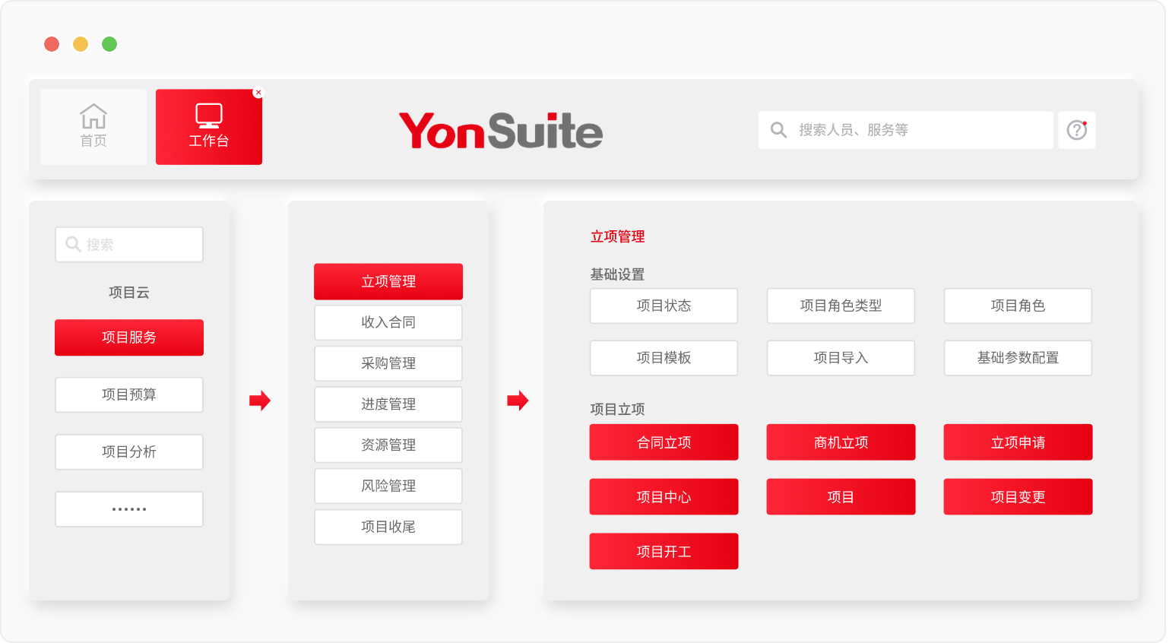Open 项目变更 in the 项目立项 section
This screenshot has height=643, width=1172.
click(1018, 497)
